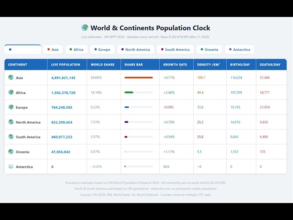The height and width of the screenshot is (220, 293).
Task: Click South America's magenta share bar
Action: pos(126,137)
